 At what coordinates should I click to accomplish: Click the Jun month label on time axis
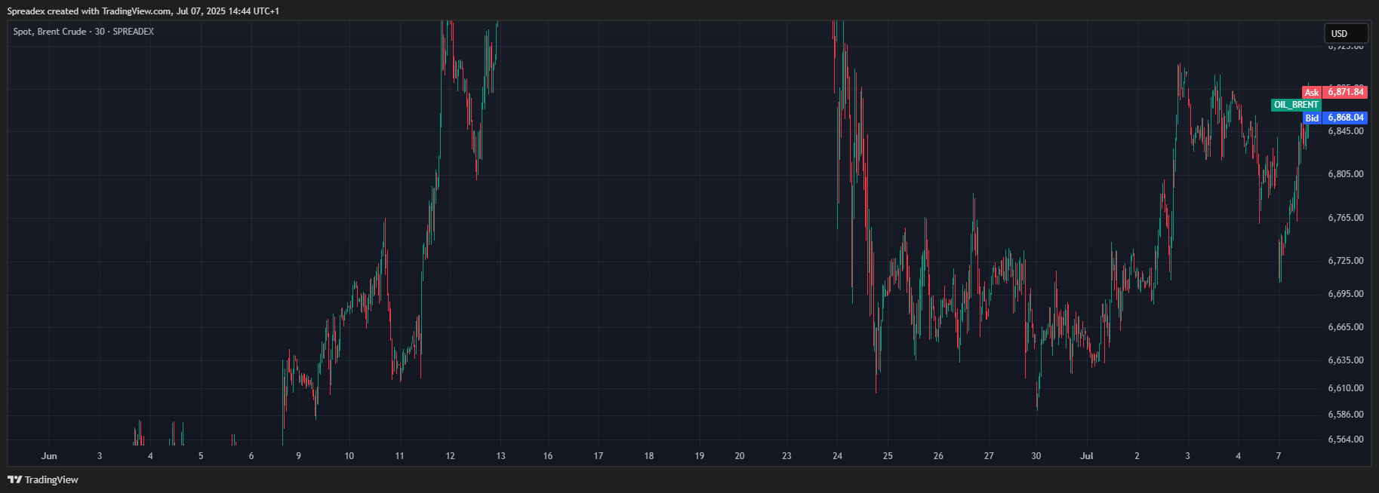coord(49,456)
